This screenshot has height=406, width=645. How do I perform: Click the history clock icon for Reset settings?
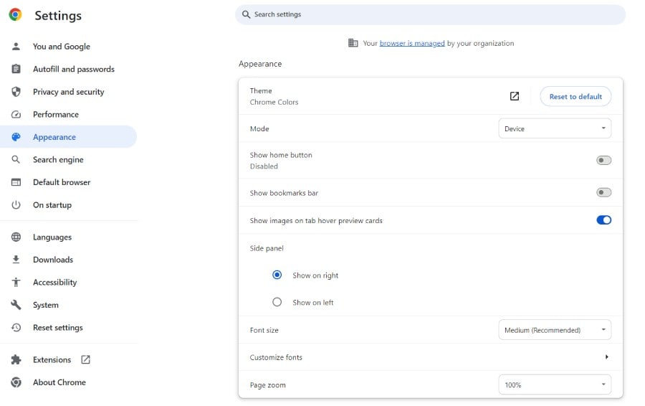pos(16,327)
